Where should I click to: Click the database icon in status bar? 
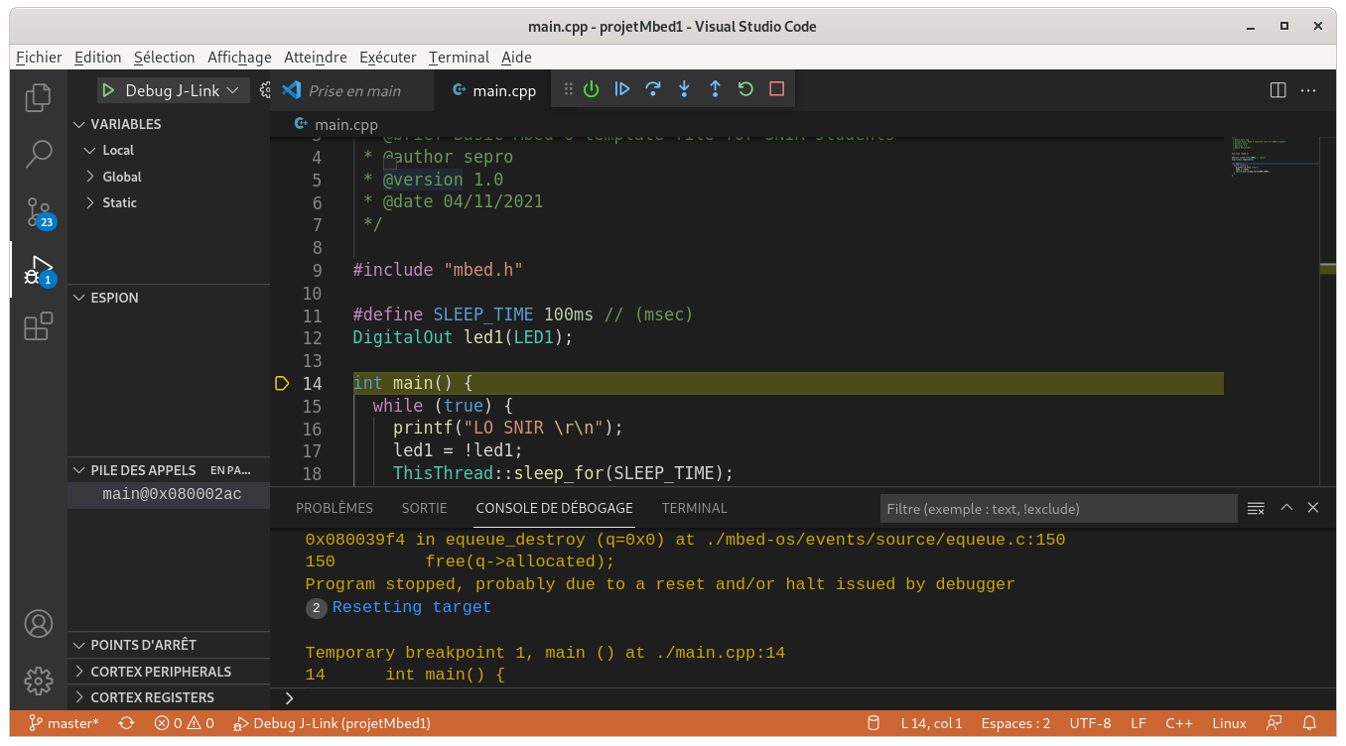click(874, 723)
